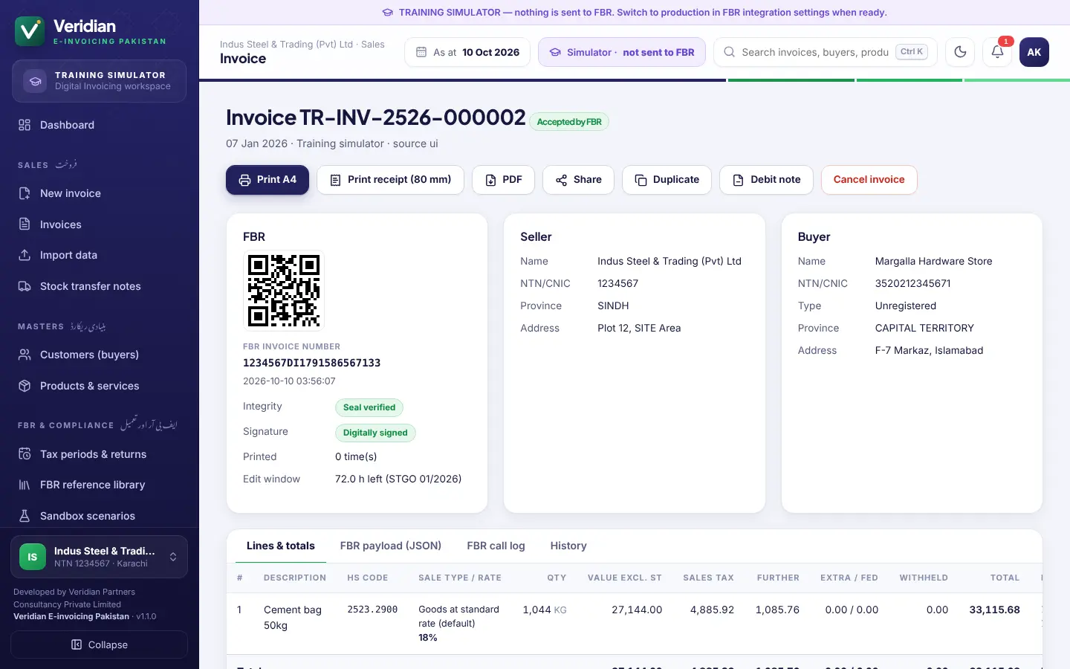Open notifications bell
This screenshot has height=669, width=1070.
[997, 52]
